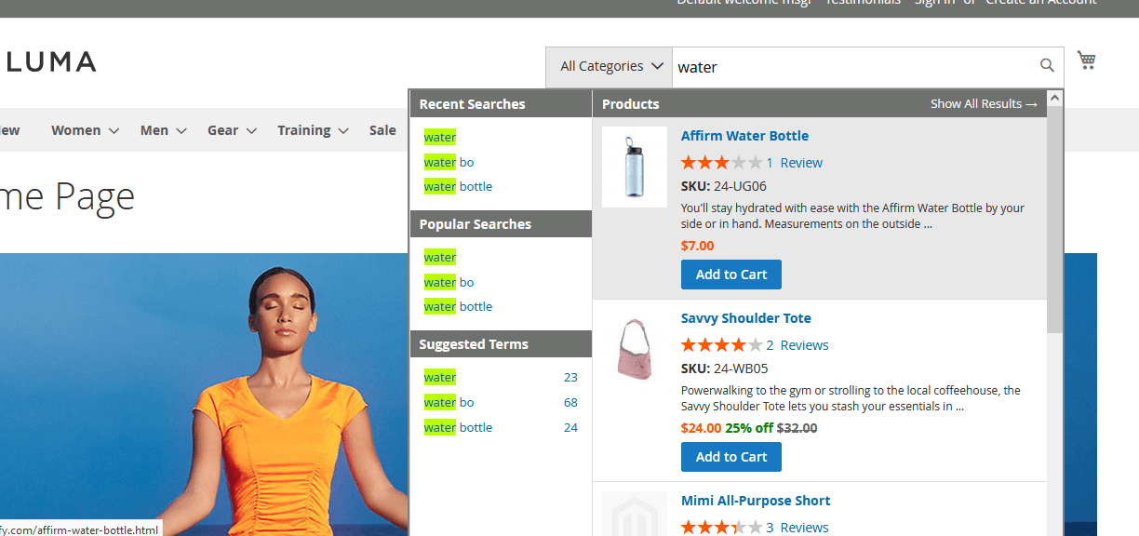Click the search magnifier icon
1139x536 pixels.
tap(1047, 65)
